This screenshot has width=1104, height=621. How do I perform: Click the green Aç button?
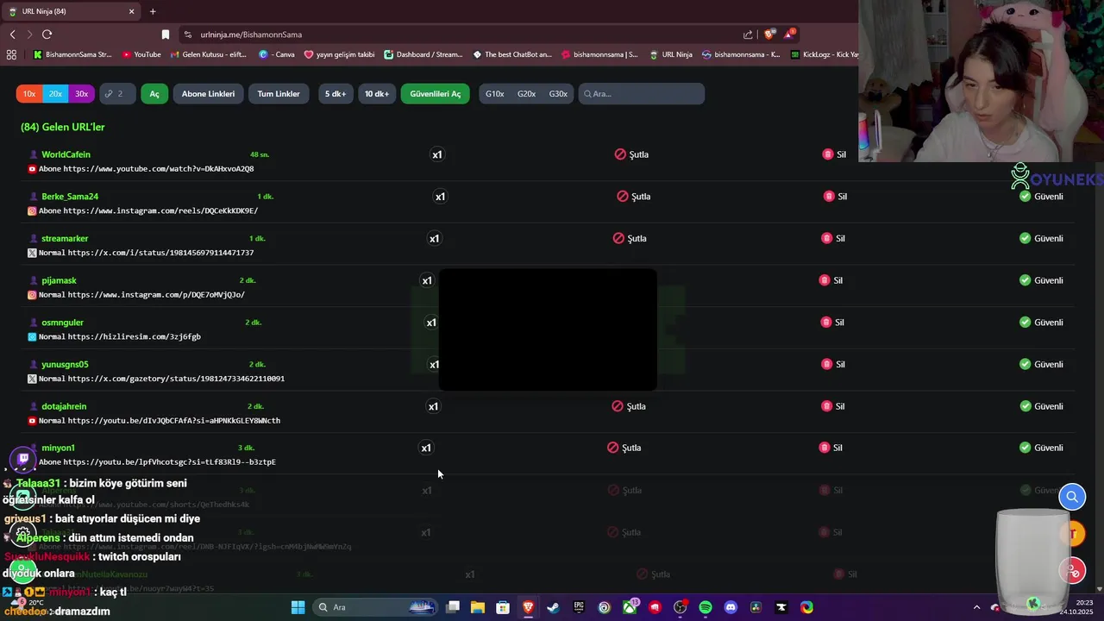(x=154, y=94)
